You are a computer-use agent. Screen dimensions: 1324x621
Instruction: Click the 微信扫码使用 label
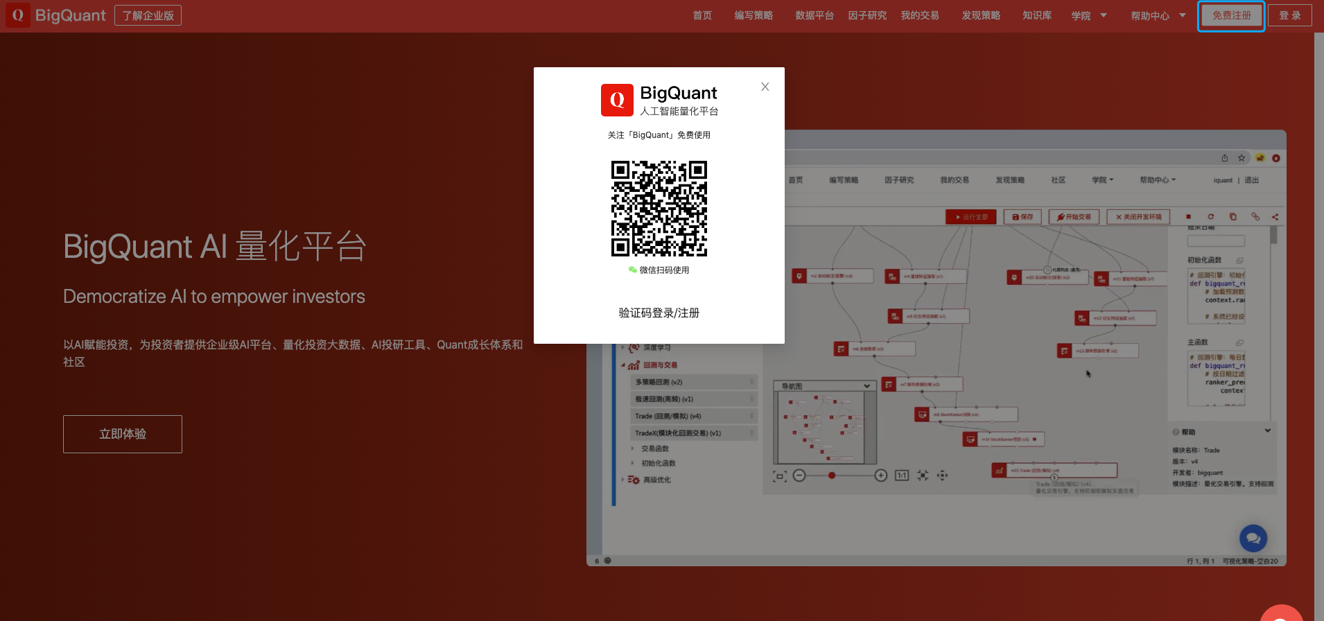(x=659, y=270)
